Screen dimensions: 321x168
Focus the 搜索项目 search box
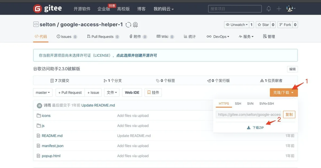pos(235,9)
